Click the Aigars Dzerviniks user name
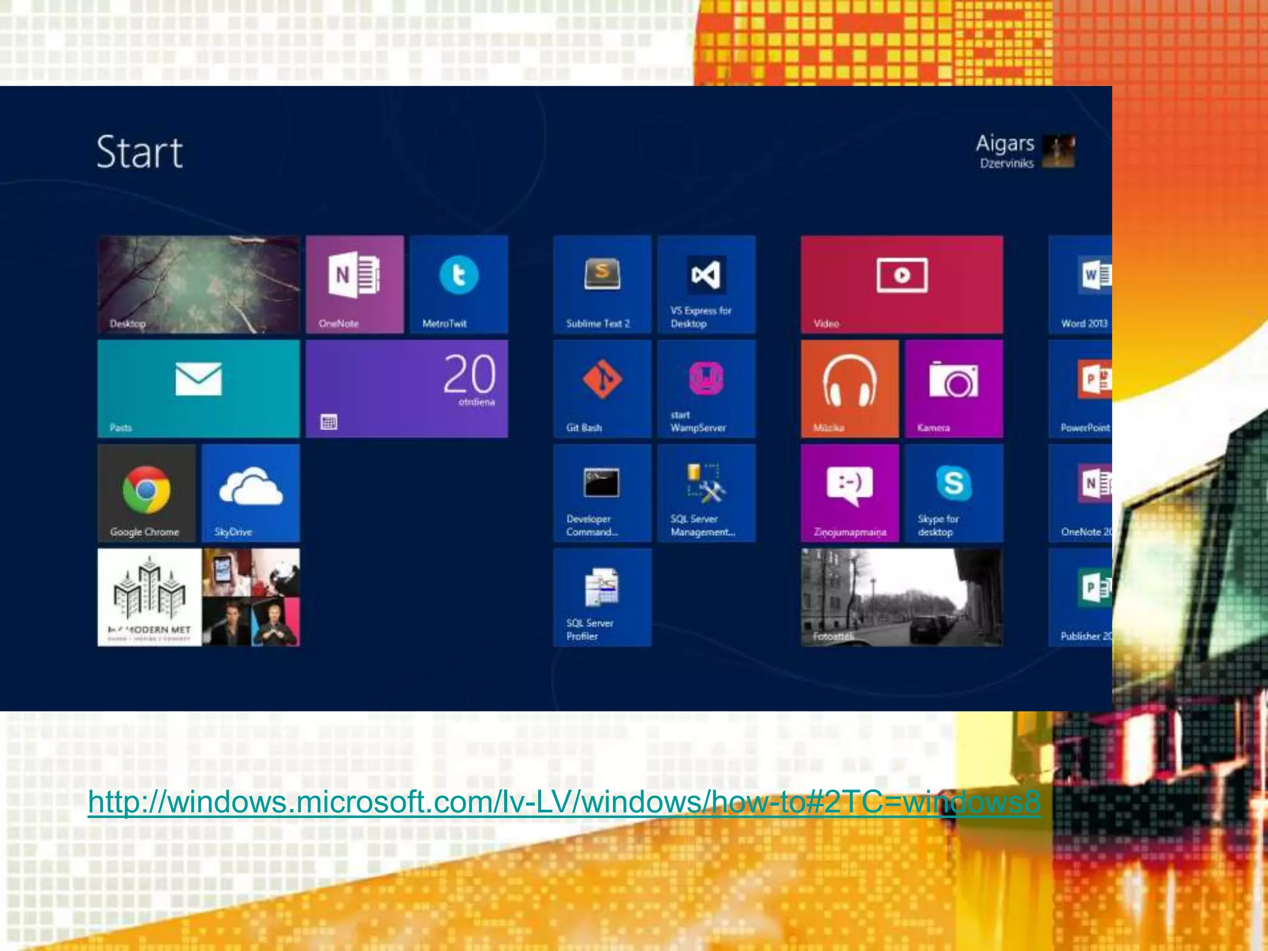 pos(1005,151)
